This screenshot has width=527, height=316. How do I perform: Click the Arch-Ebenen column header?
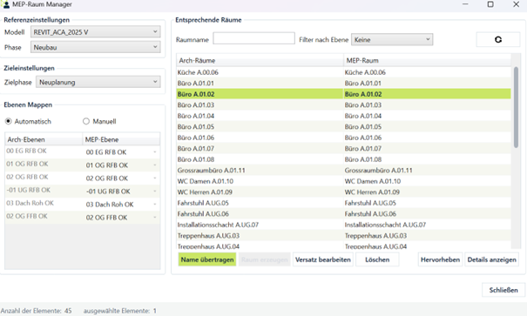pyautogui.click(x=44, y=139)
